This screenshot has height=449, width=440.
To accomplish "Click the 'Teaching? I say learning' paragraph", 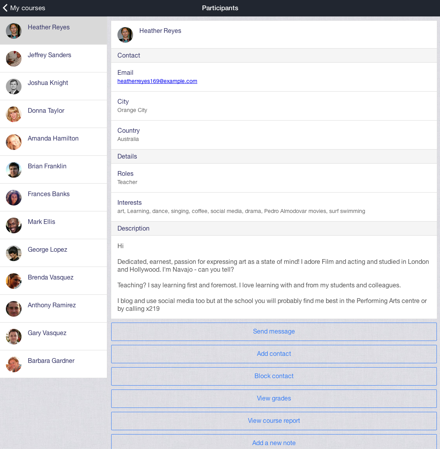I will [x=259, y=285].
